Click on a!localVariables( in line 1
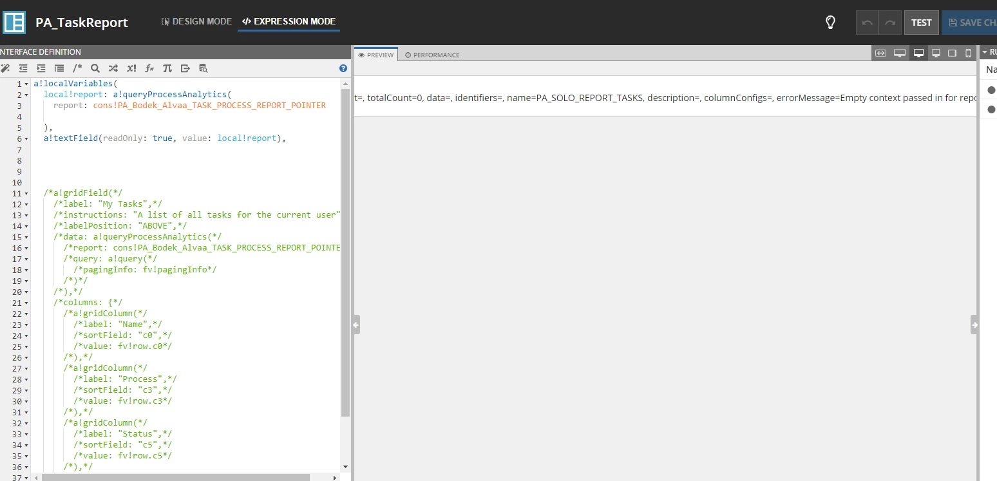Image resolution: width=997 pixels, height=481 pixels. click(76, 84)
